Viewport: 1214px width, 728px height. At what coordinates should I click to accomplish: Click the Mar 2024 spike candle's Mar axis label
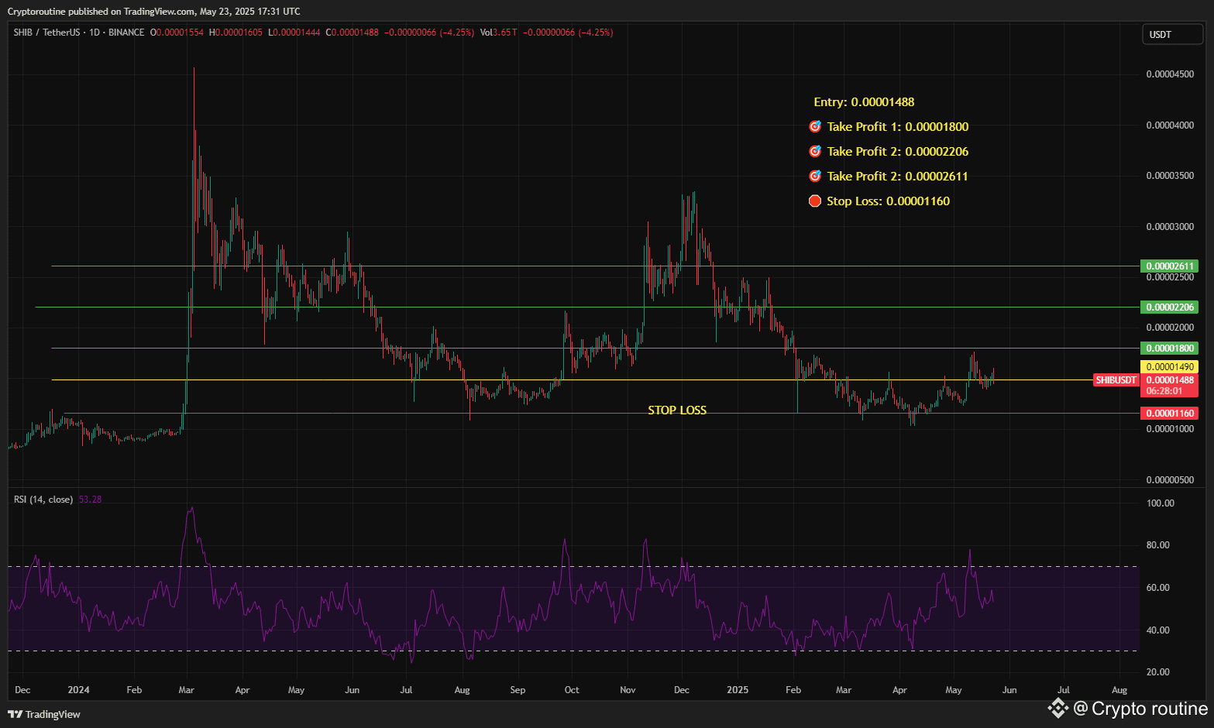click(187, 690)
